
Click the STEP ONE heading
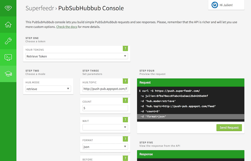pyautogui.click(x=32, y=38)
